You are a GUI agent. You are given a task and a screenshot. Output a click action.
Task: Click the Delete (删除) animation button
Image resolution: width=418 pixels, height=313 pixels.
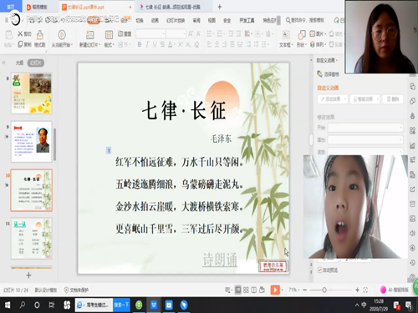393,99
